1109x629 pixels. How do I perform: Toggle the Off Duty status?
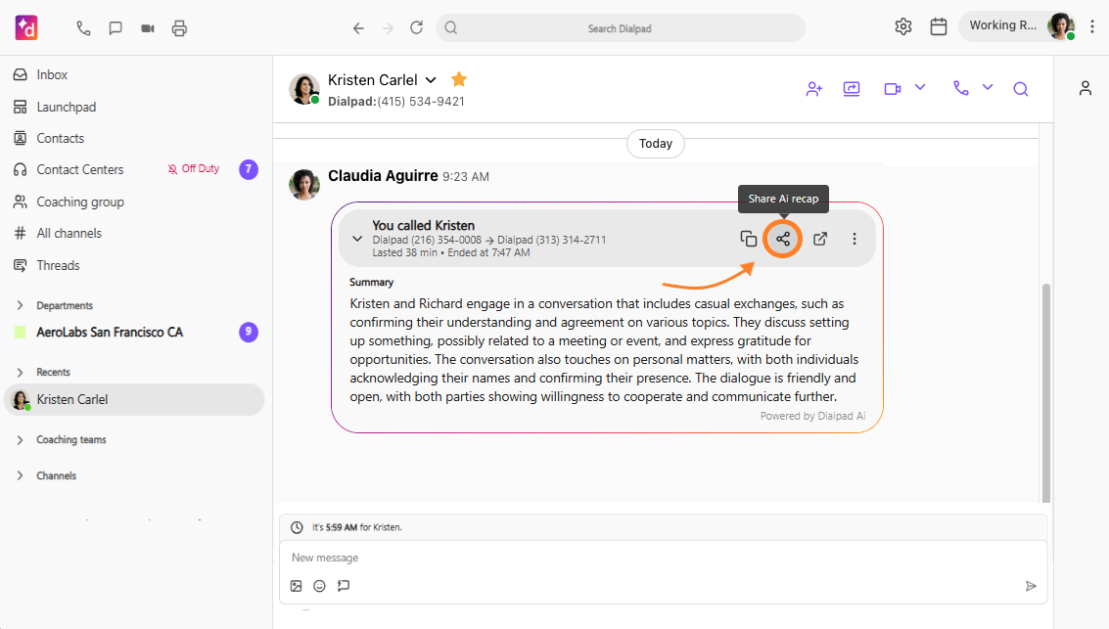tap(194, 169)
